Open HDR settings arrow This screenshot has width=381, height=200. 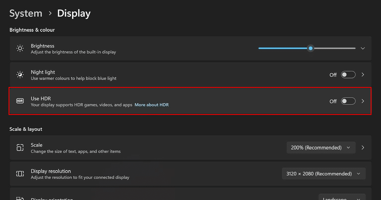(x=363, y=101)
